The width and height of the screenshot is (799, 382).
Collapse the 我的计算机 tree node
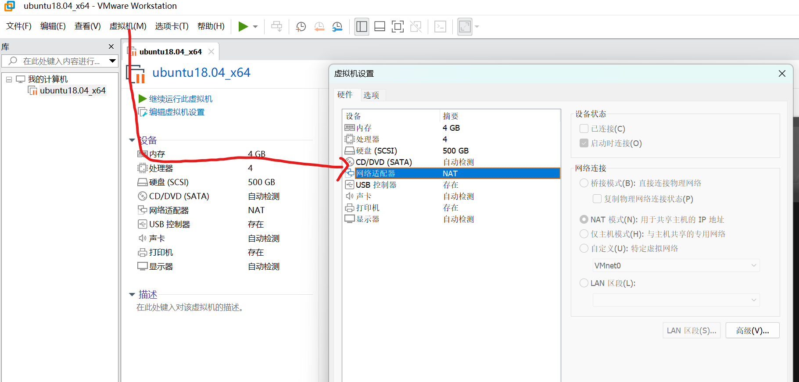click(9, 79)
